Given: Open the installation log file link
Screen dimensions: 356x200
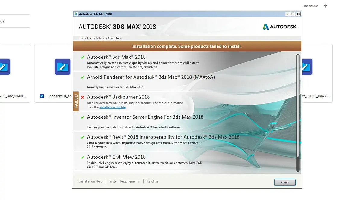Looking at the screenshot, I should pyautogui.click(x=112, y=107).
